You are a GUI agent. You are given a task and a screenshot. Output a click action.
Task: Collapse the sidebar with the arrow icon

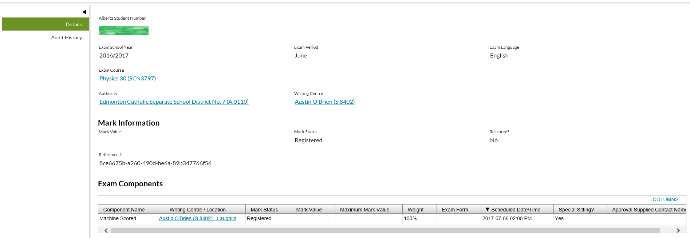pyautogui.click(x=84, y=12)
